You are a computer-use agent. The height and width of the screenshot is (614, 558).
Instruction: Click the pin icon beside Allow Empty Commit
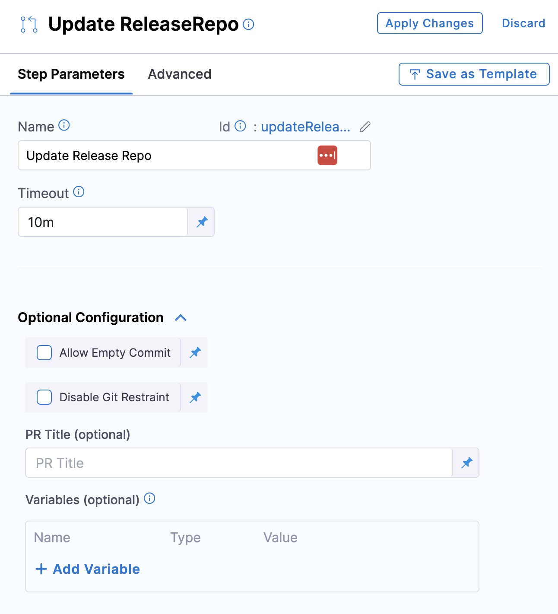point(195,353)
